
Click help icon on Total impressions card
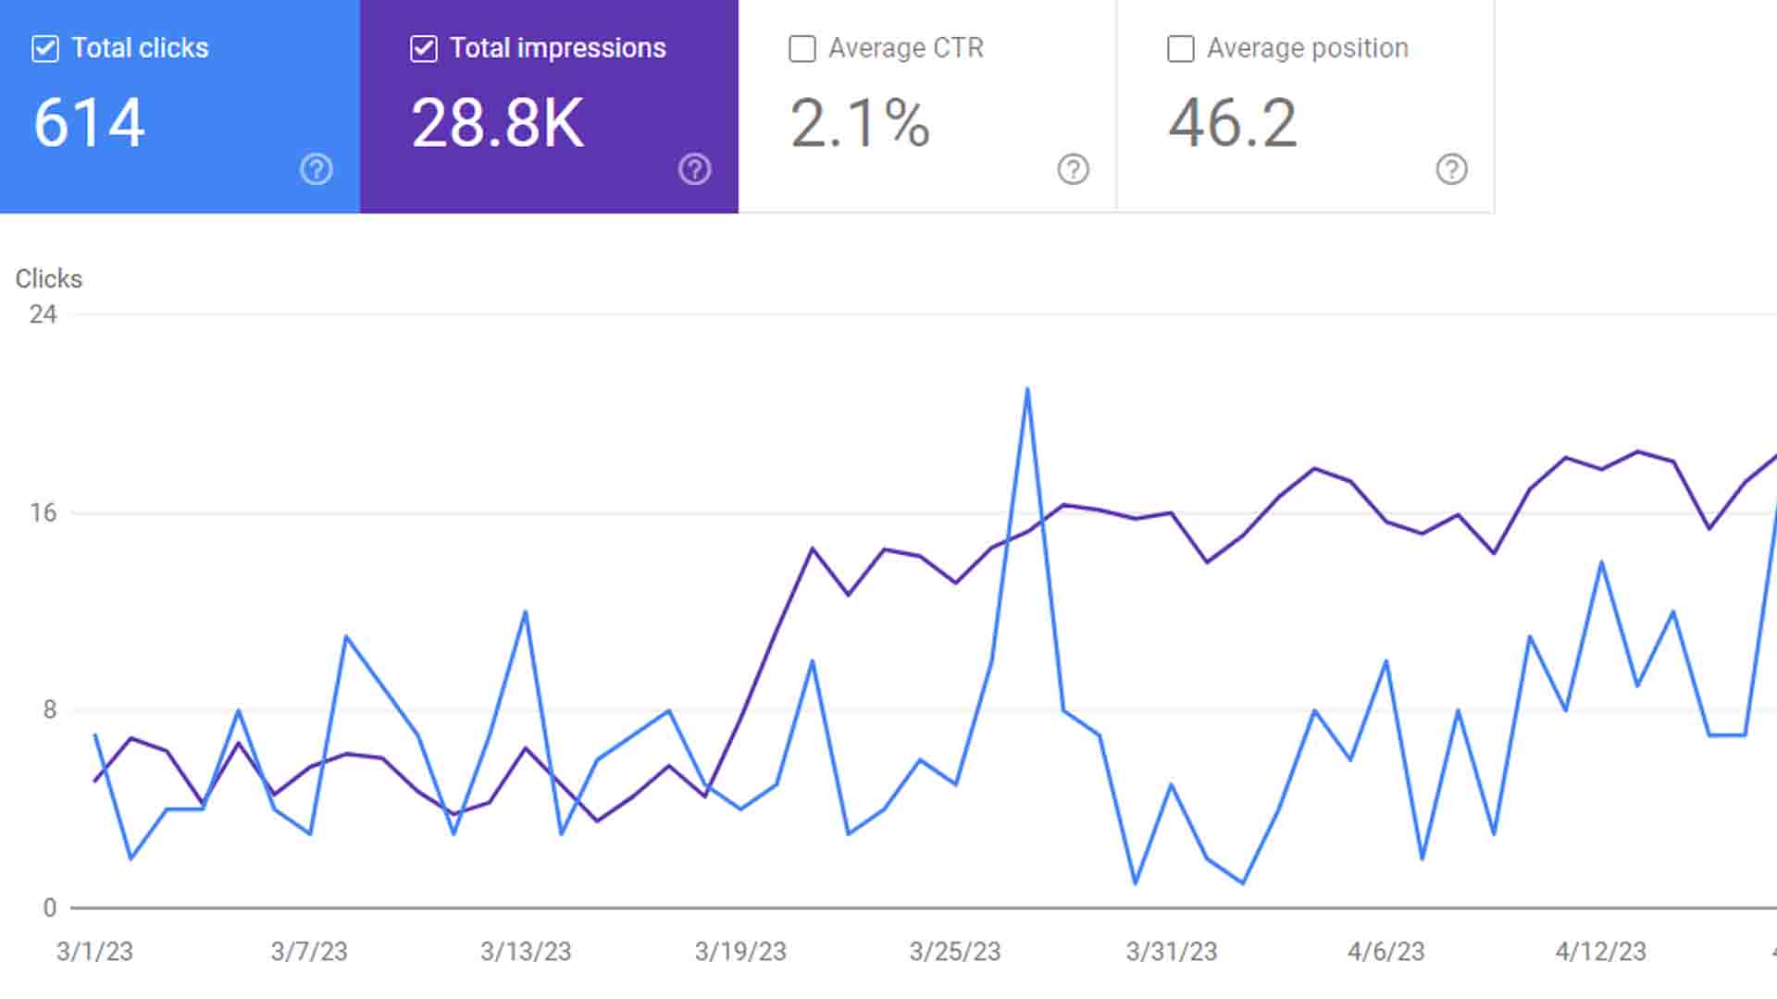pyautogui.click(x=695, y=169)
